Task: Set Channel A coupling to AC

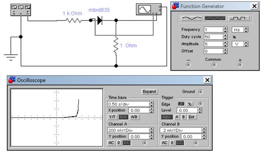Action: pyautogui.click(x=111, y=143)
